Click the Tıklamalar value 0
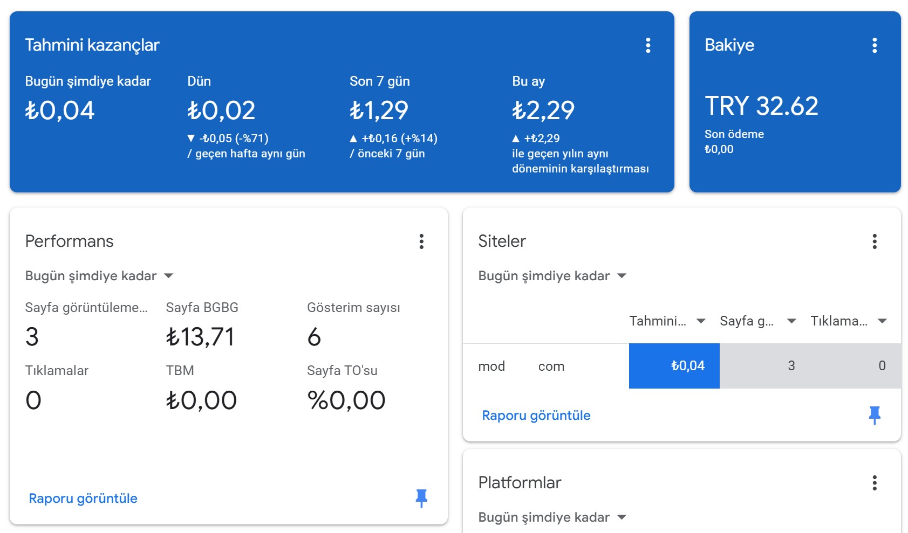This screenshot has width=908, height=533. coord(33,400)
